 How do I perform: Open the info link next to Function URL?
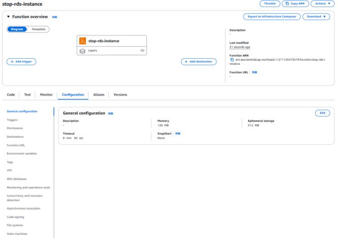[x=255, y=72]
